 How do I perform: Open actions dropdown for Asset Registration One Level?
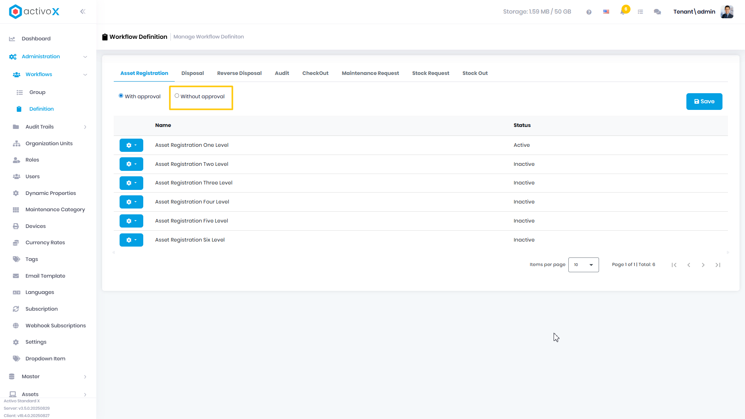click(131, 145)
